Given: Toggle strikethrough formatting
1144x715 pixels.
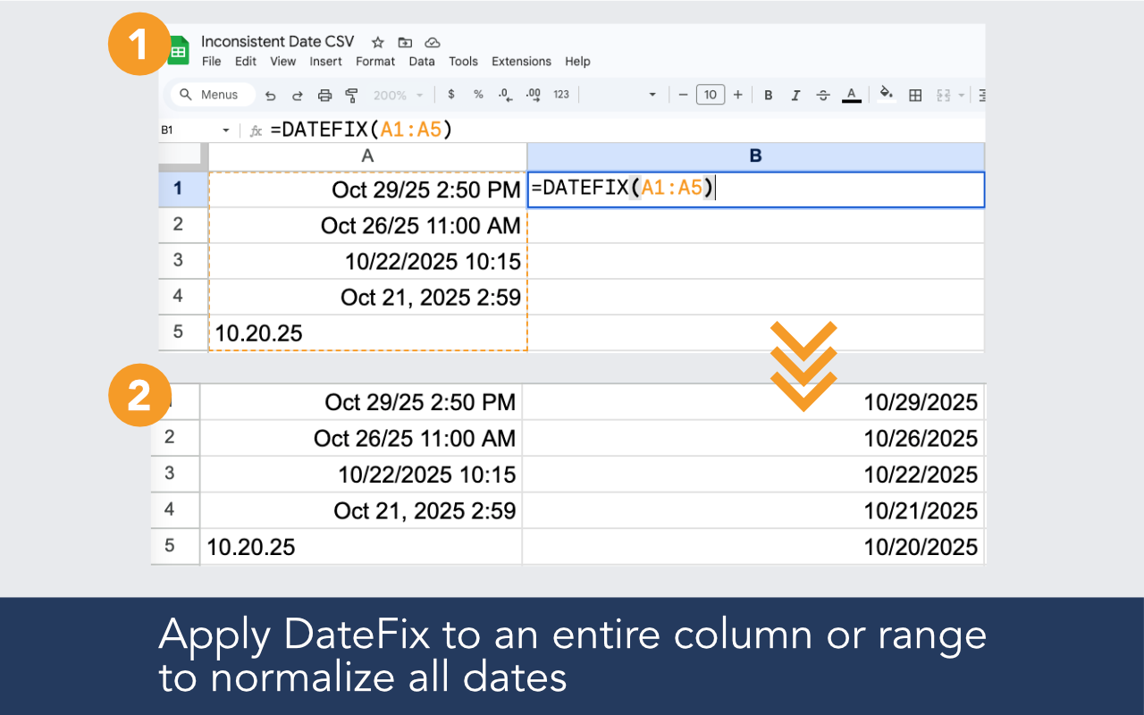Looking at the screenshot, I should (822, 94).
